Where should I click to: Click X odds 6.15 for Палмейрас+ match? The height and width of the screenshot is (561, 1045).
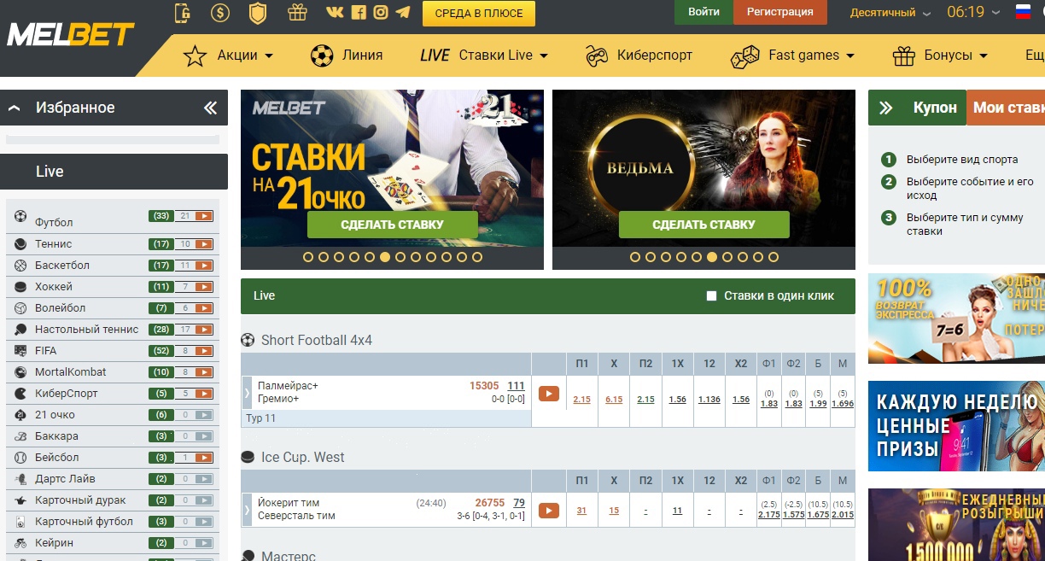coord(614,399)
